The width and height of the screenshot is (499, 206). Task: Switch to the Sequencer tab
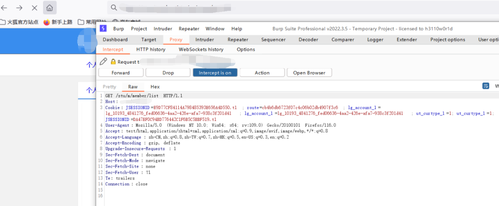(x=274, y=39)
